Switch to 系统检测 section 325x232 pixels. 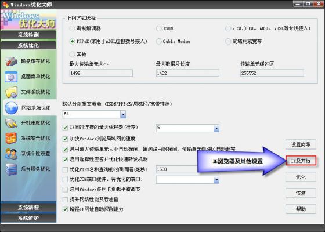[28, 35]
